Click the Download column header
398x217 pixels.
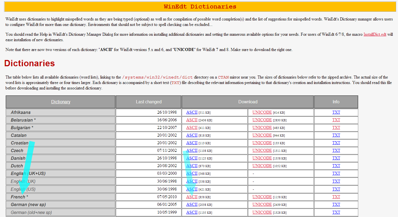pos(248,102)
